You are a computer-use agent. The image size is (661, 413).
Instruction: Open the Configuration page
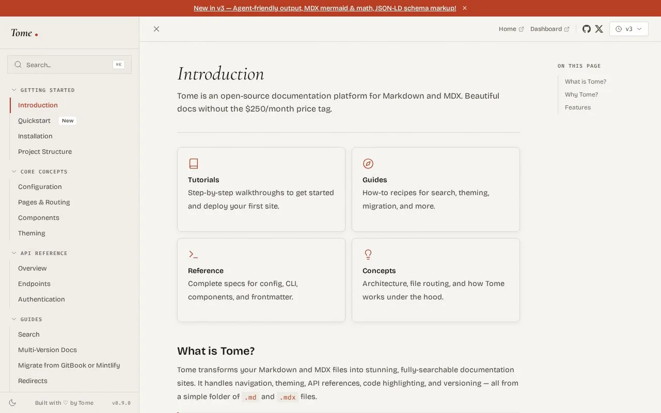40,187
